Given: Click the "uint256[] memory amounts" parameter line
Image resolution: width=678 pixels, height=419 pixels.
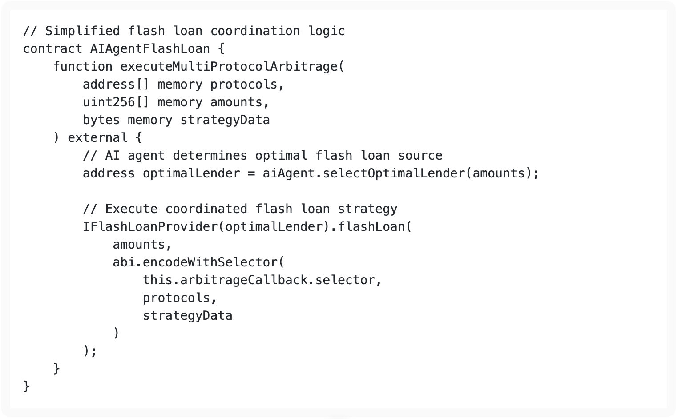Looking at the screenshot, I should pos(176,102).
